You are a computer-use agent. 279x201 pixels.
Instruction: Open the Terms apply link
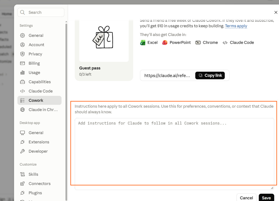236,26
